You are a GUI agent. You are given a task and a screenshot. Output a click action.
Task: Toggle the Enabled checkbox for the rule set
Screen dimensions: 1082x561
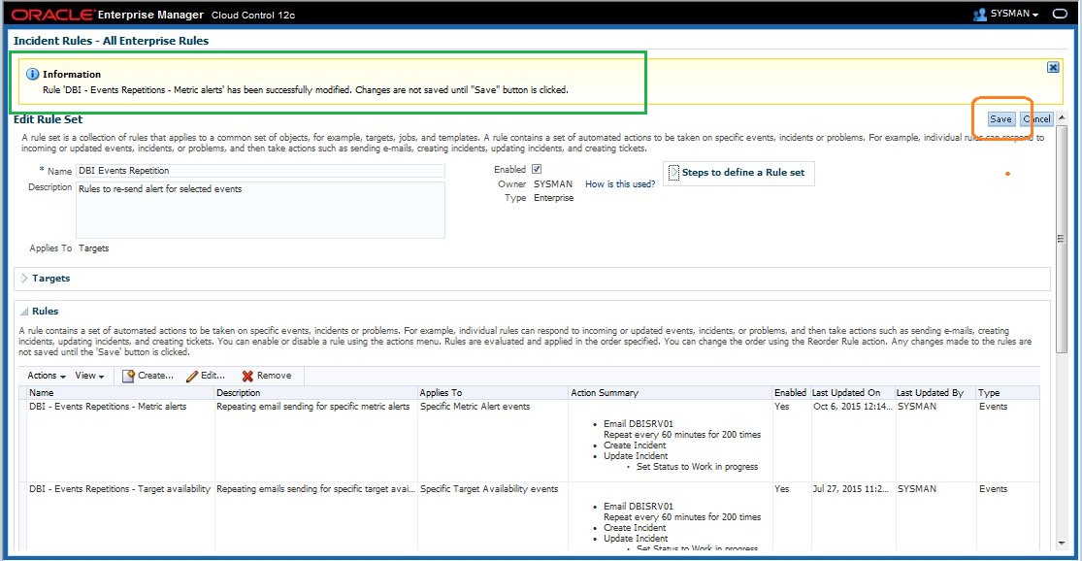coord(537,169)
